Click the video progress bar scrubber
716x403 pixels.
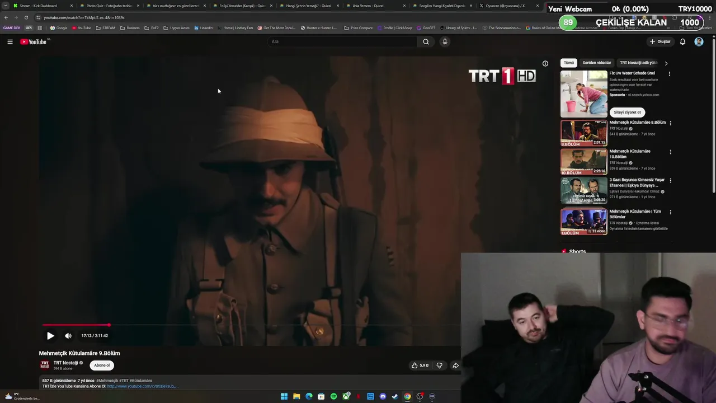[109, 325]
